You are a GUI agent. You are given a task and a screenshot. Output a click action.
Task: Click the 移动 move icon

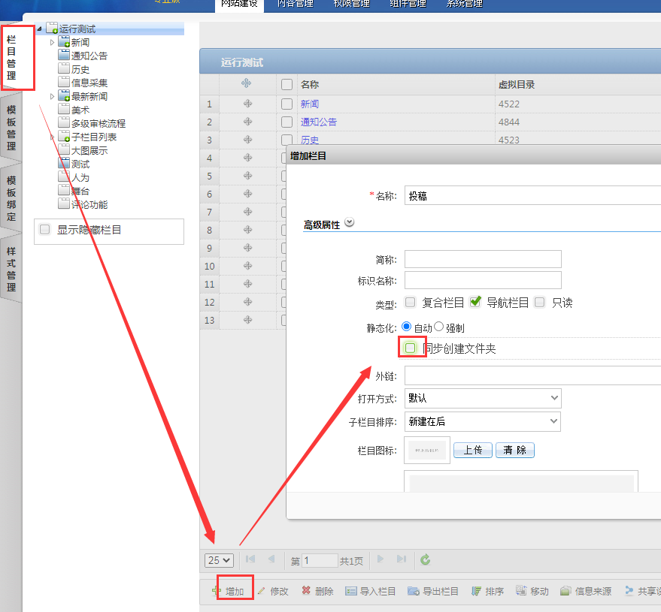click(x=522, y=591)
